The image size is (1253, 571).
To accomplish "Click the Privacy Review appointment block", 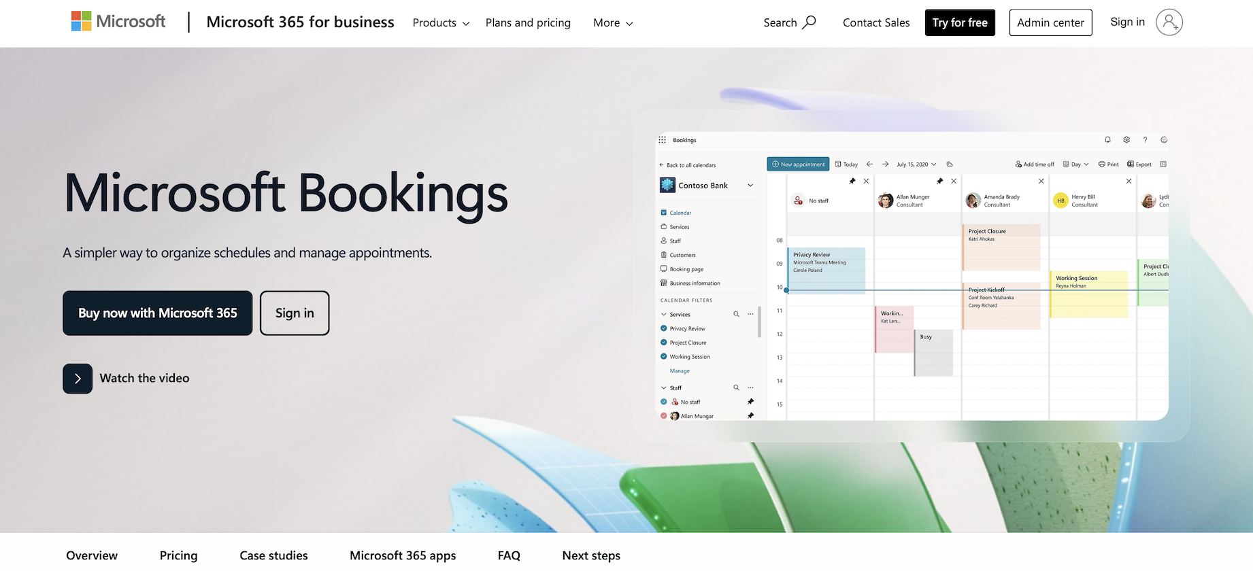I will 826,271.
